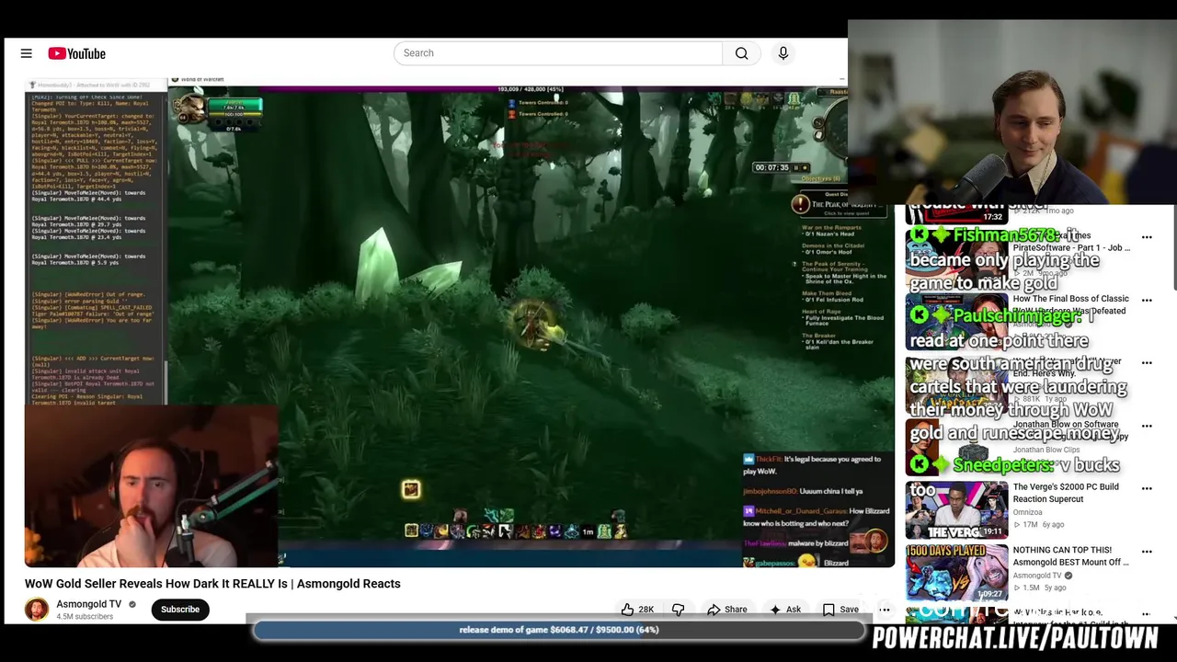Open 'How The Final Boss of Classic' video title

[x=1070, y=304]
